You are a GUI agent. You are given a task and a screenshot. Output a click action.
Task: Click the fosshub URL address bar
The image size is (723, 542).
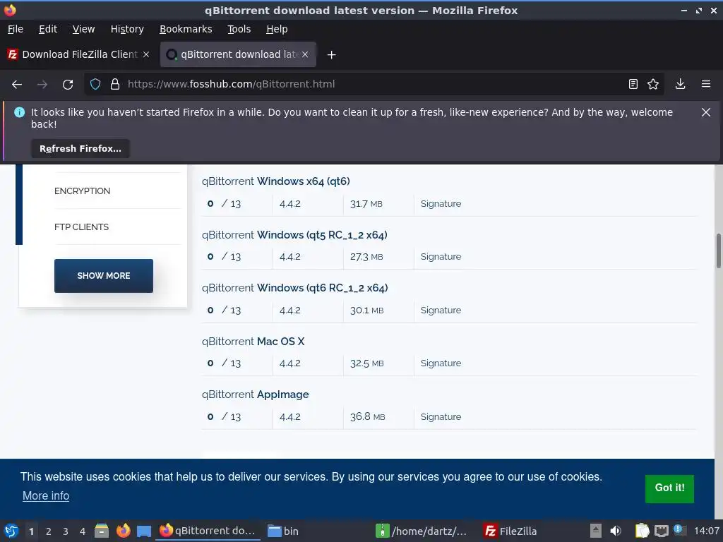tap(374, 85)
